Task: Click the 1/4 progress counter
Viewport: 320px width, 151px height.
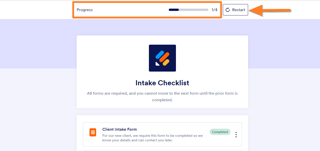Action: [x=214, y=10]
